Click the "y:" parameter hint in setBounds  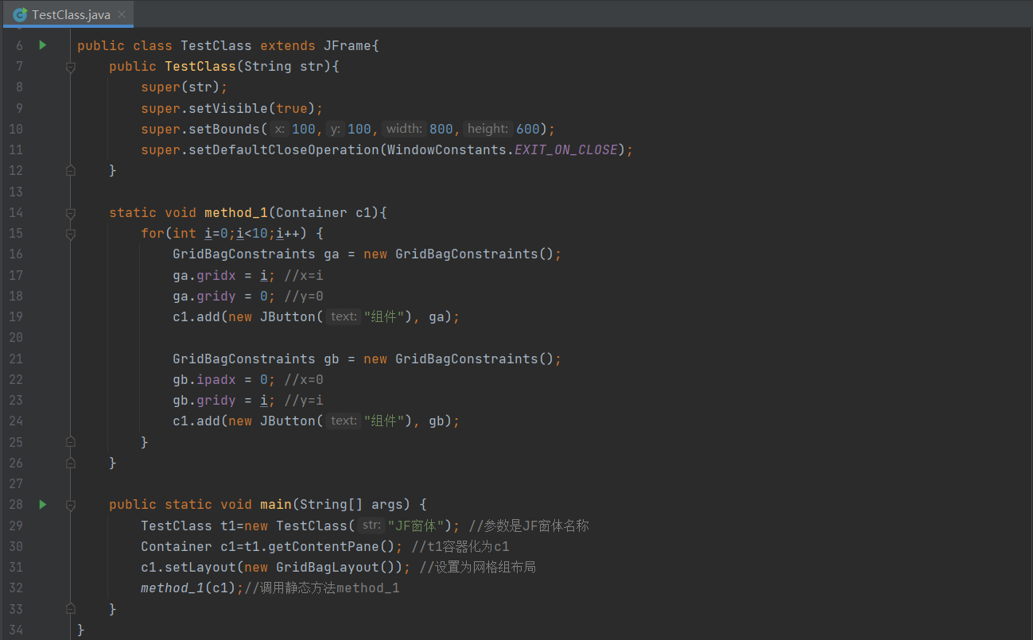335,129
